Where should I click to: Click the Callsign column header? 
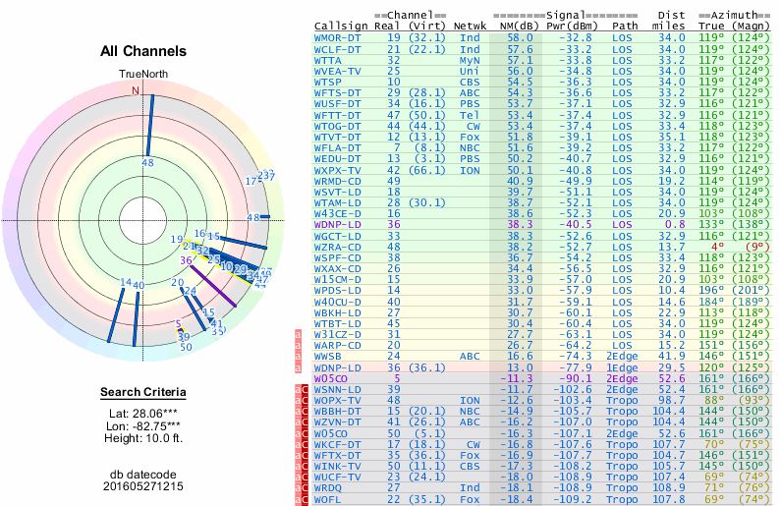(x=336, y=25)
